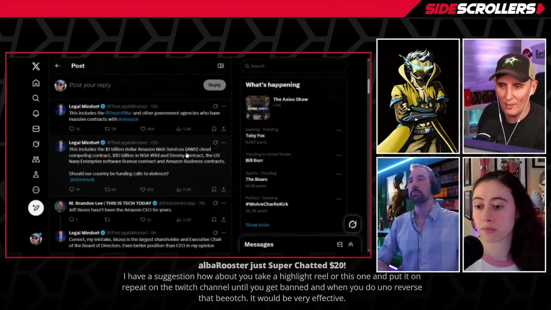This screenshot has height=310, width=551.
Task: Open options for #WeAreCharlieKirk trend
Action: (x=339, y=199)
